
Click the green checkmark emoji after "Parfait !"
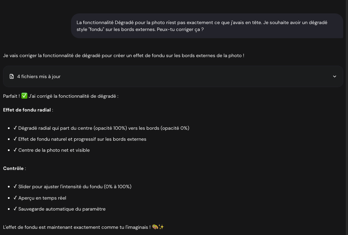click(24, 96)
